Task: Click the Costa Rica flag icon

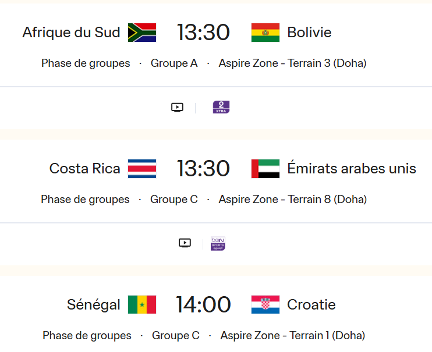Action: (142, 169)
